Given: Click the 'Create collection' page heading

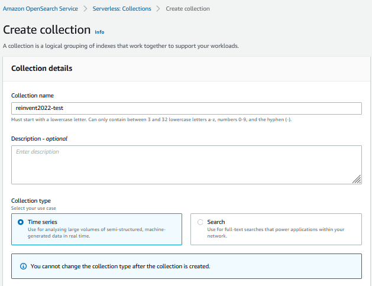Looking at the screenshot, I should tap(47, 30).
